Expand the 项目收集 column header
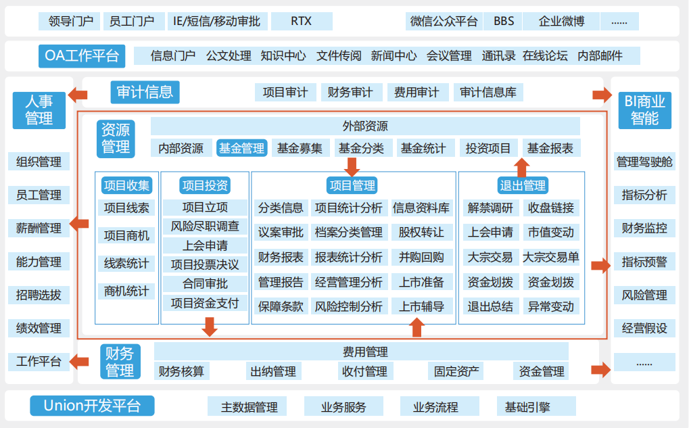This screenshot has height=428, width=689. 126,185
